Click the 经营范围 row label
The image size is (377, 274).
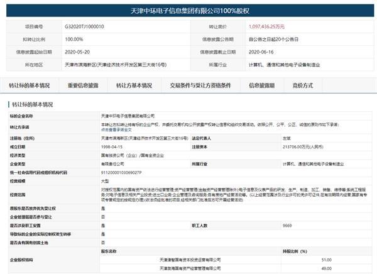18,195
